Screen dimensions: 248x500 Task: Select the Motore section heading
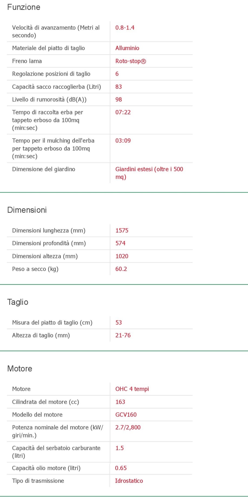(x=20, y=369)
